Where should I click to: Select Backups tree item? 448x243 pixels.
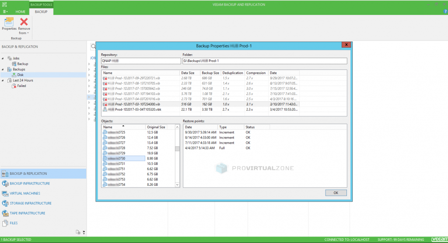(19, 69)
